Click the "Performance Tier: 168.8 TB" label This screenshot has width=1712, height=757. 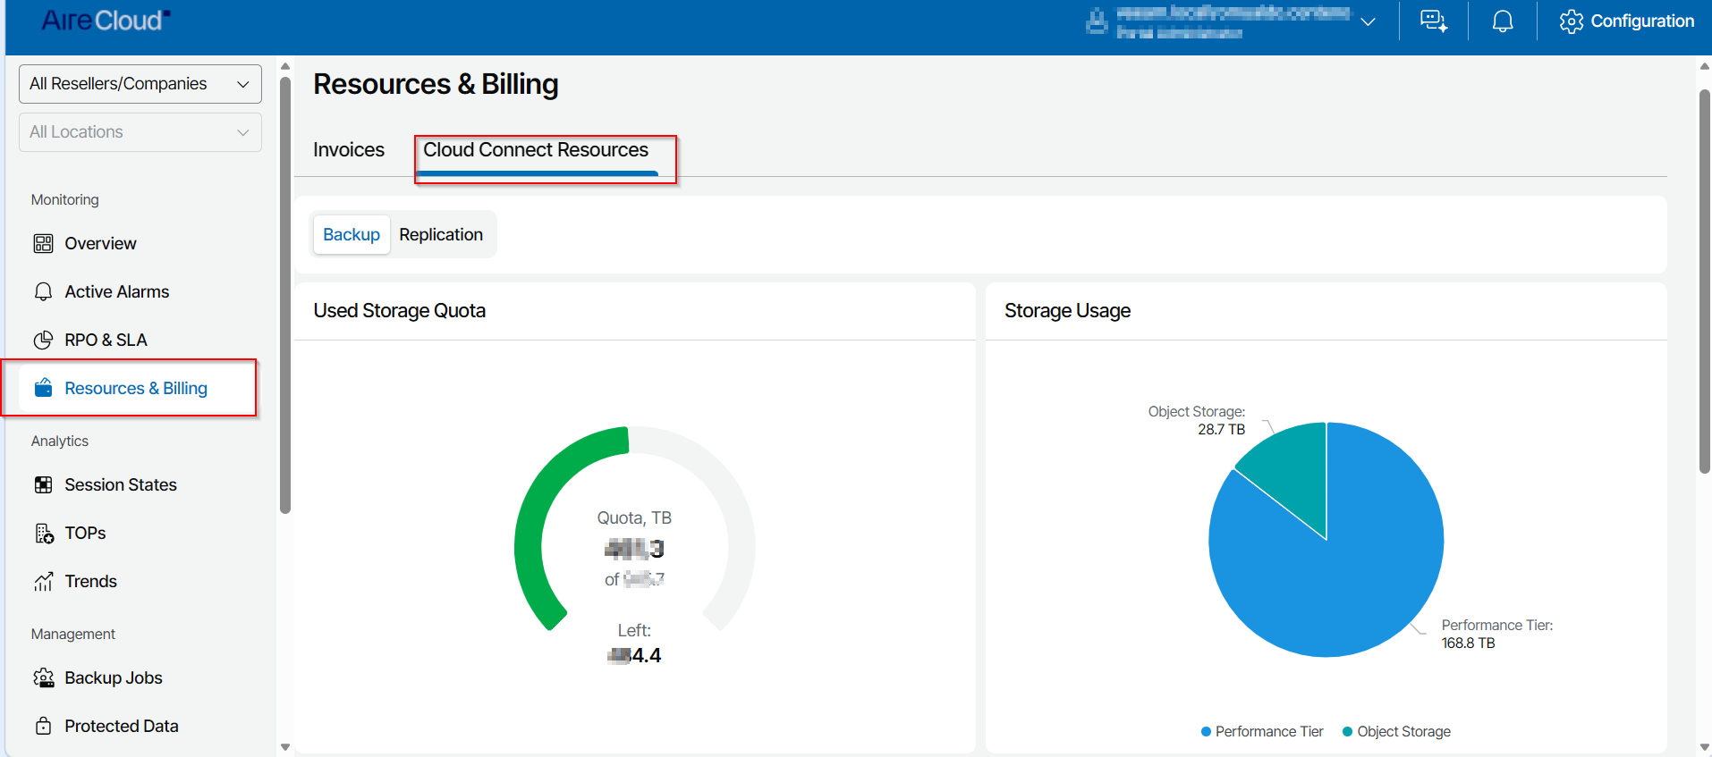[1497, 635]
